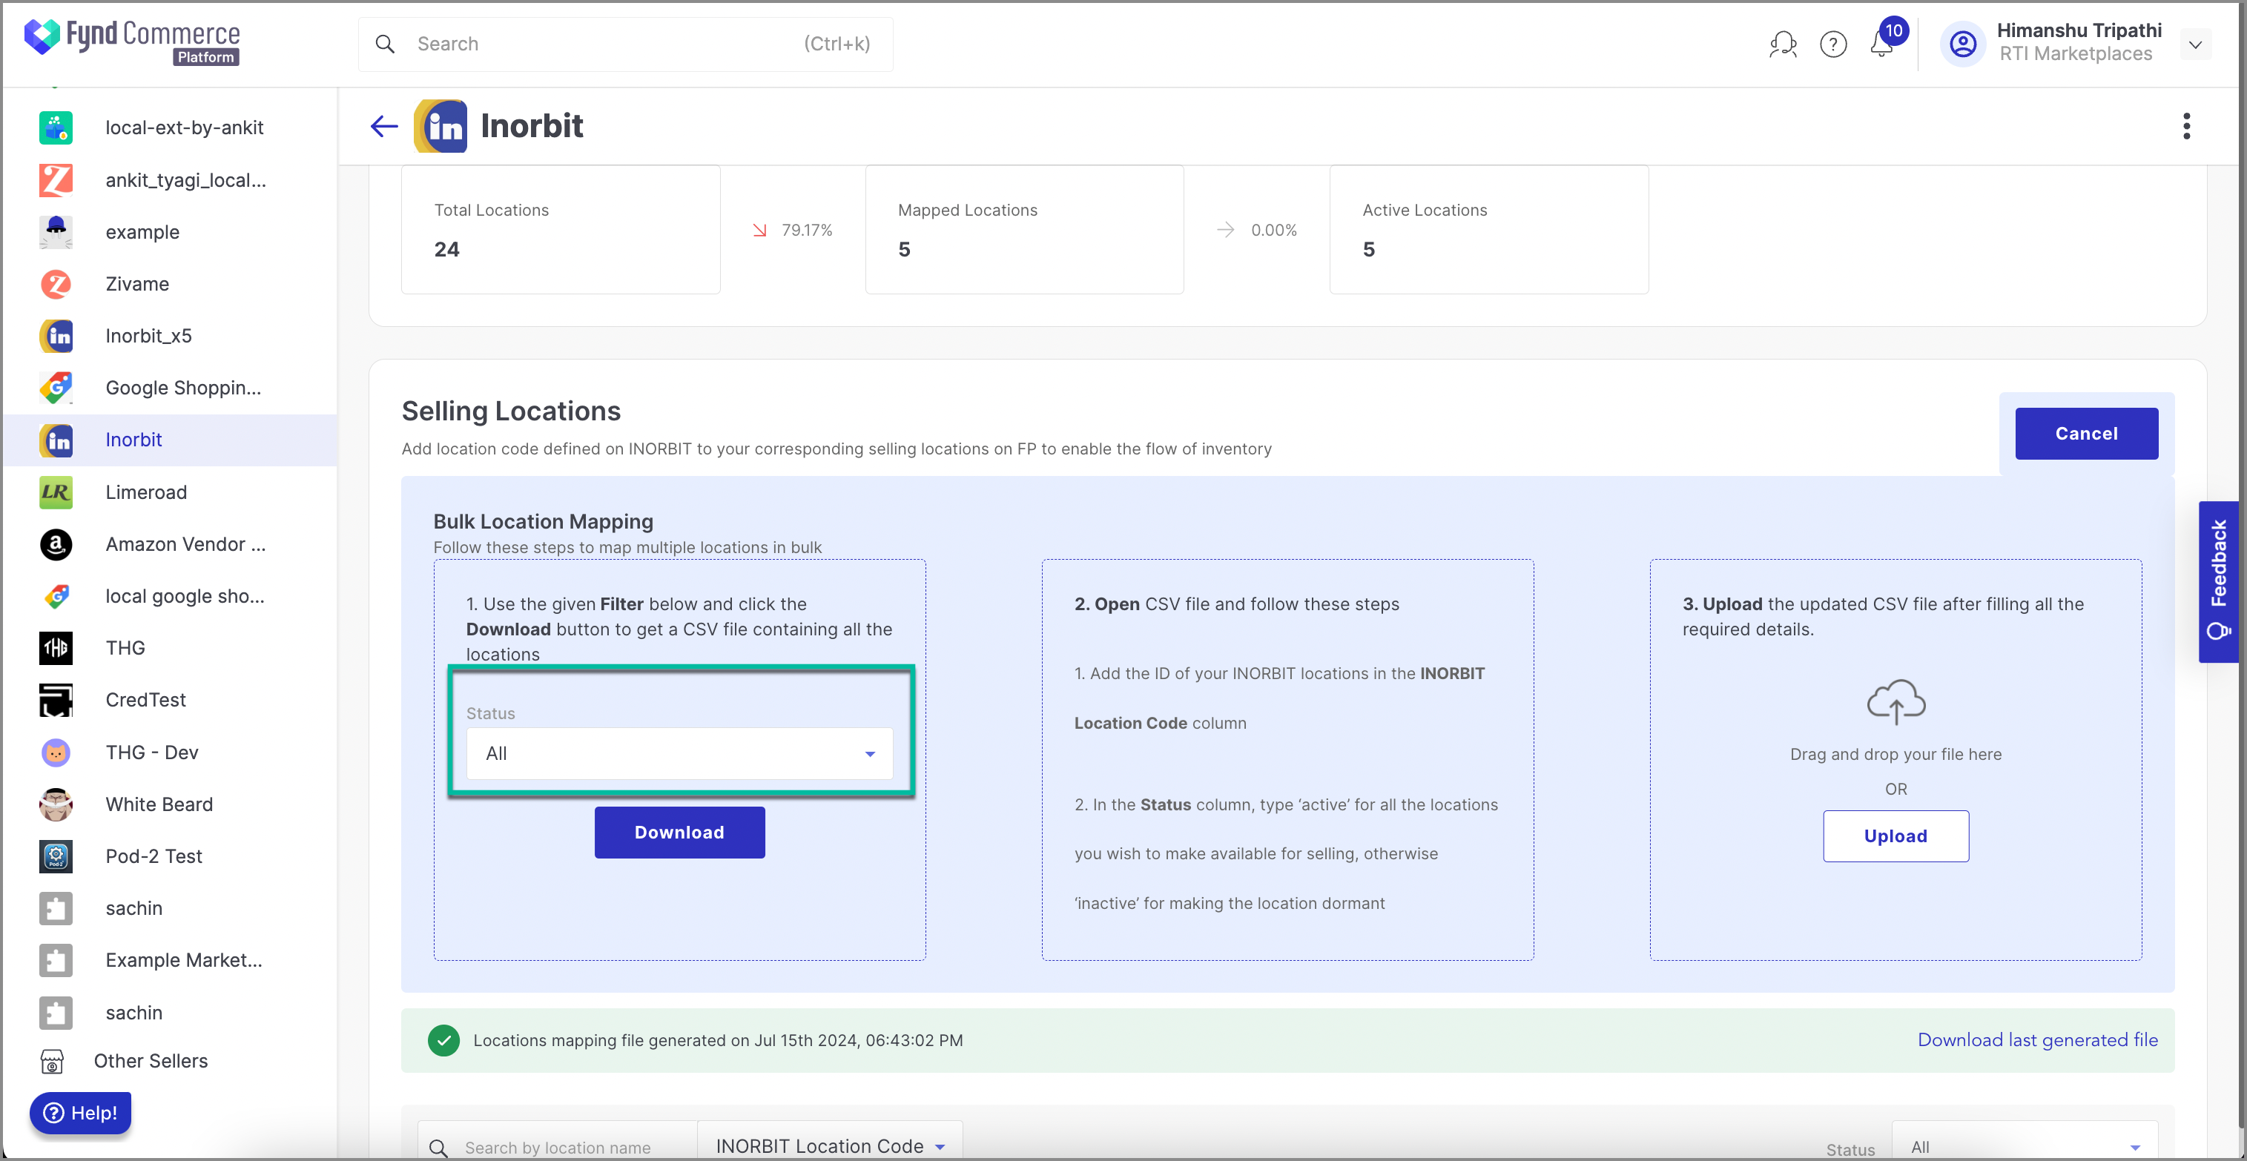Click the White Beard sidebar icon
The image size is (2247, 1161).
click(x=56, y=804)
